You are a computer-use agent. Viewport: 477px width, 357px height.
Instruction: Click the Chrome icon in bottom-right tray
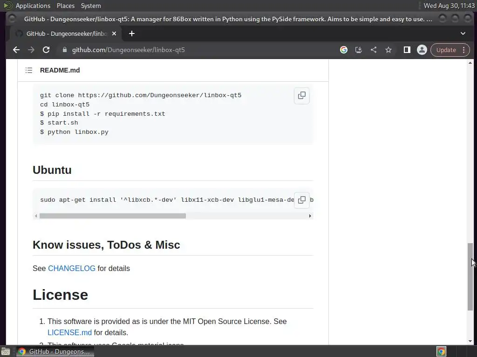click(x=442, y=351)
